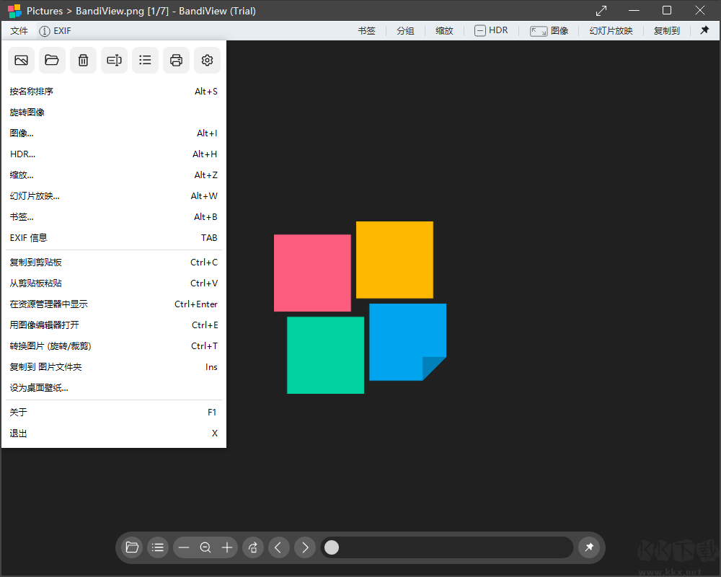Choose 复制到 图片文件夹 from the menu
This screenshot has width=721, height=577.
tap(114, 367)
